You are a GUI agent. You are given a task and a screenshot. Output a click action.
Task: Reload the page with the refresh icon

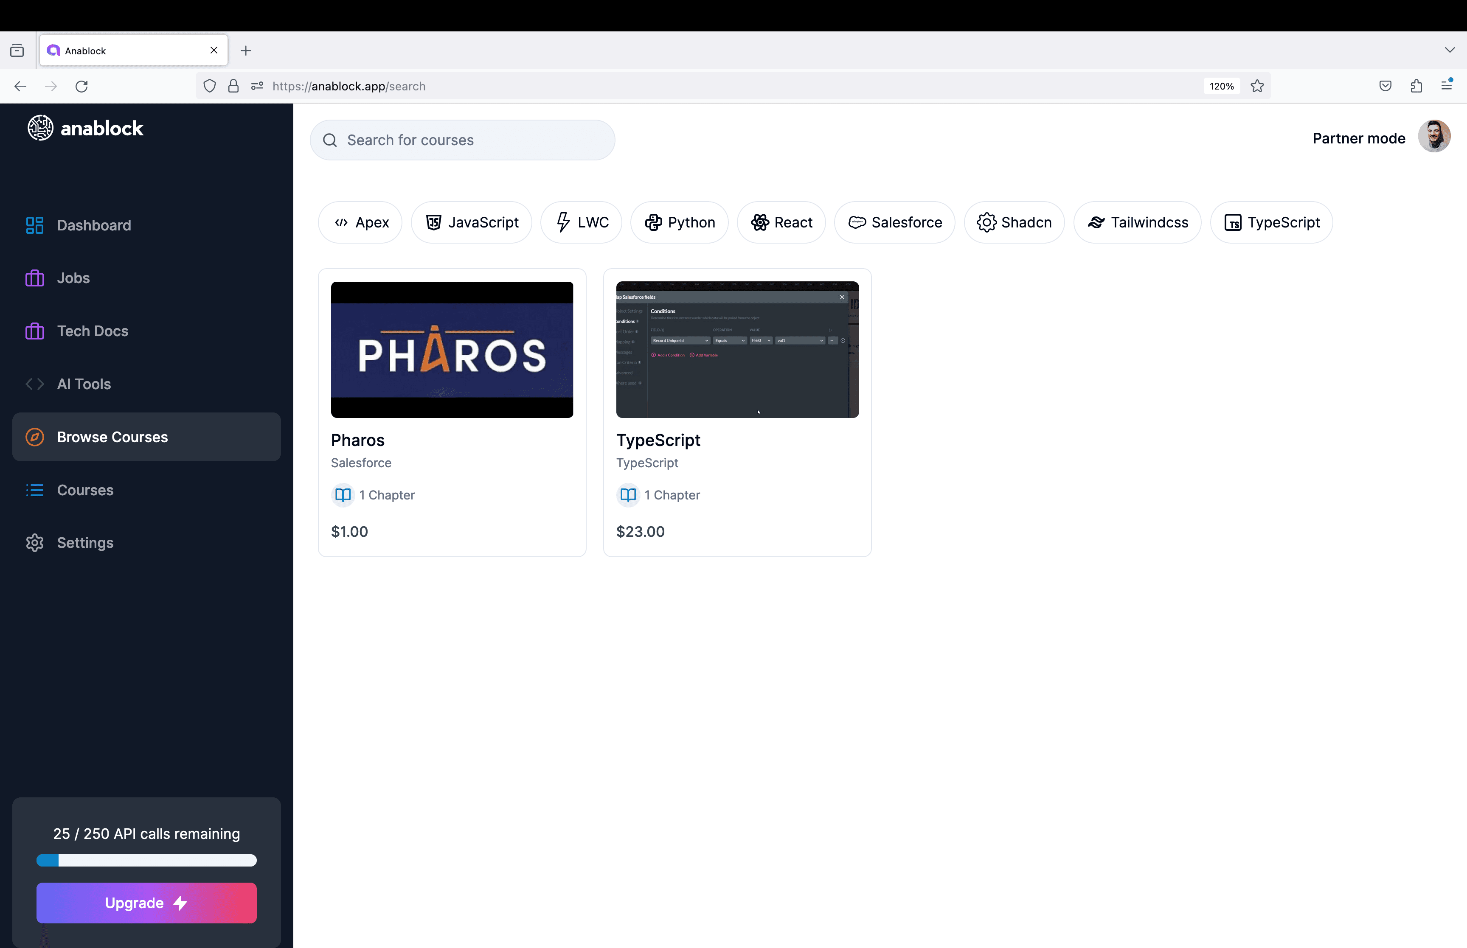tap(81, 86)
